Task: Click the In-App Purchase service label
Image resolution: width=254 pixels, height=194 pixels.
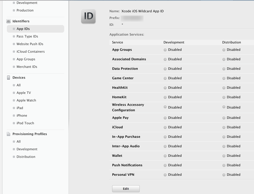Action: coord(126,137)
